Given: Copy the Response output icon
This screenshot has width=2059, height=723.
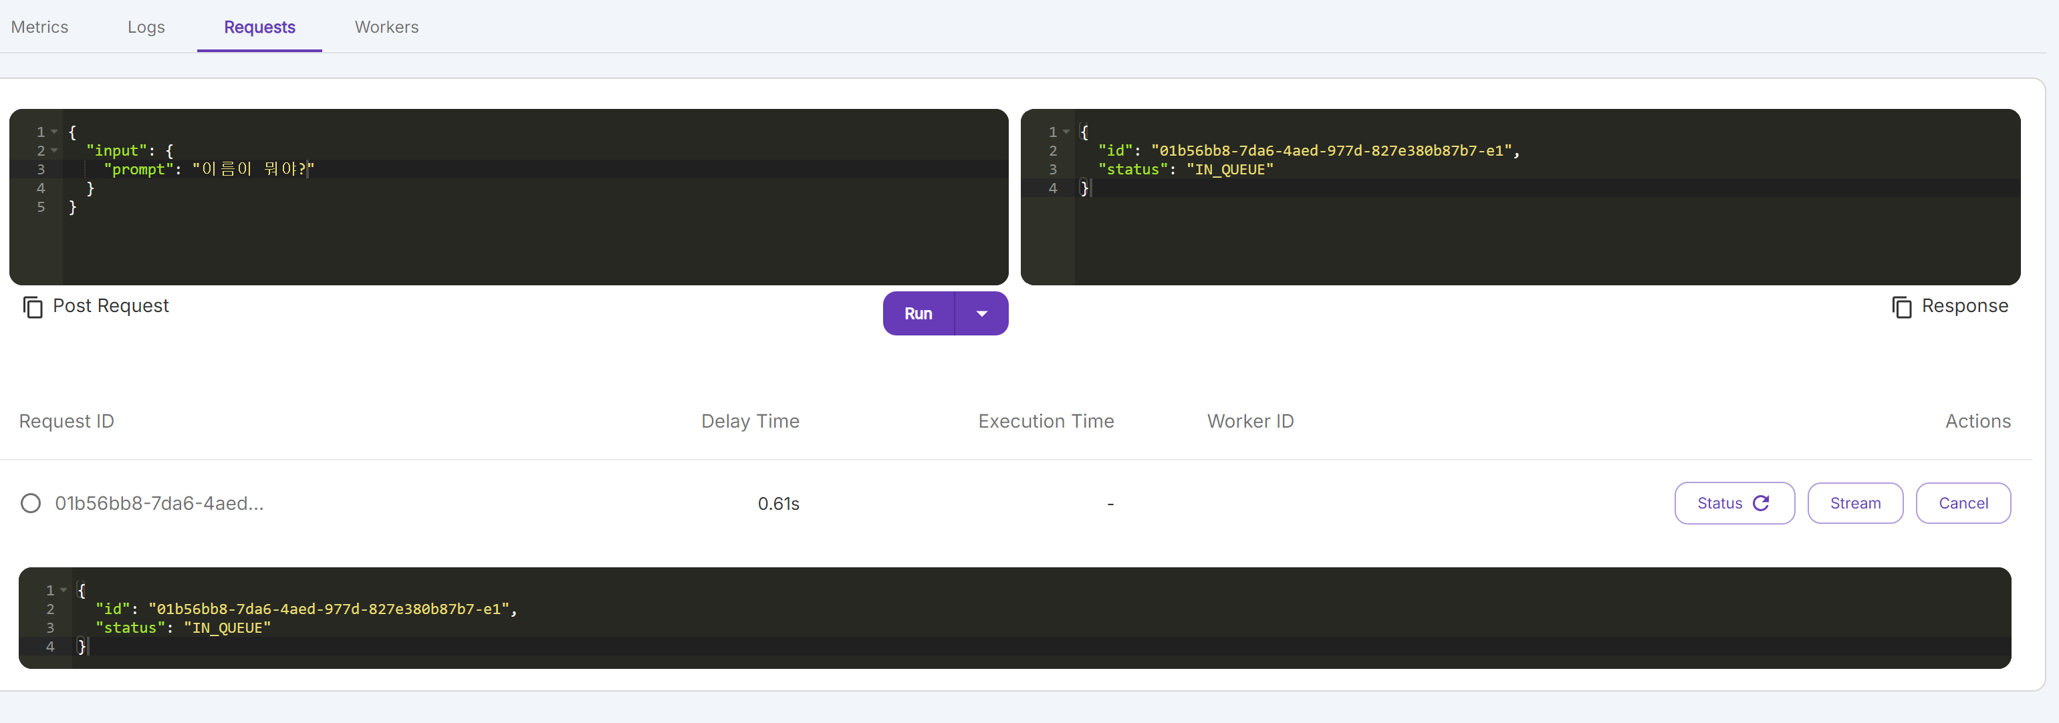Looking at the screenshot, I should 1901,307.
